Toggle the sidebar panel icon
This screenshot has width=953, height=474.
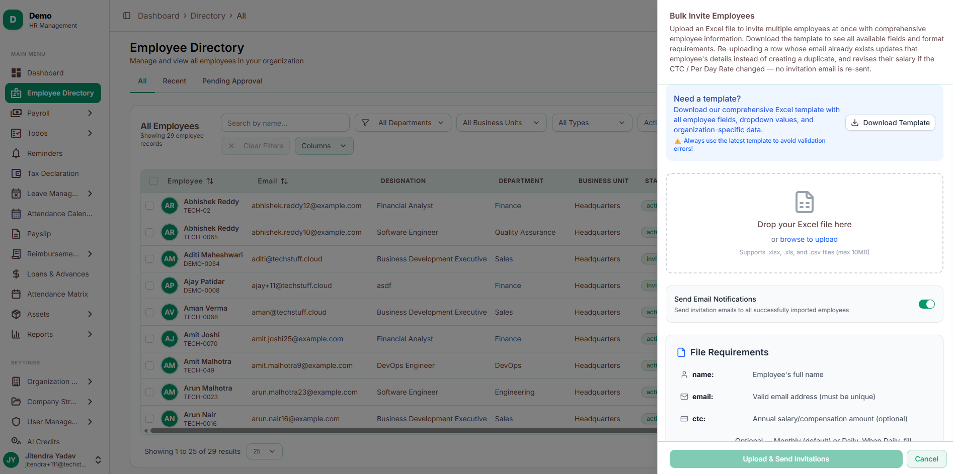127,16
